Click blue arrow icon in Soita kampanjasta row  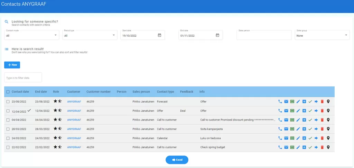[316, 129]
